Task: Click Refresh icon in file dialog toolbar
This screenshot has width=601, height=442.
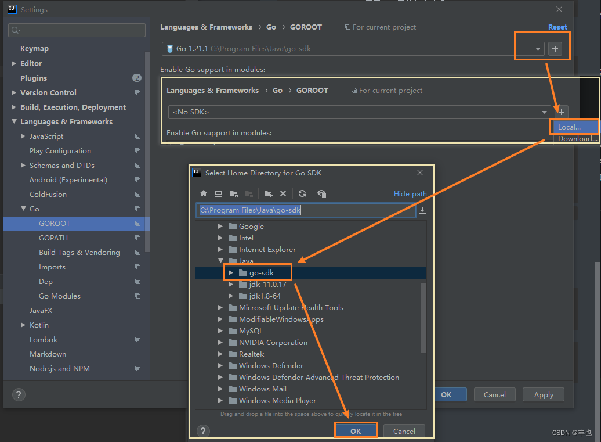Action: tap(302, 194)
